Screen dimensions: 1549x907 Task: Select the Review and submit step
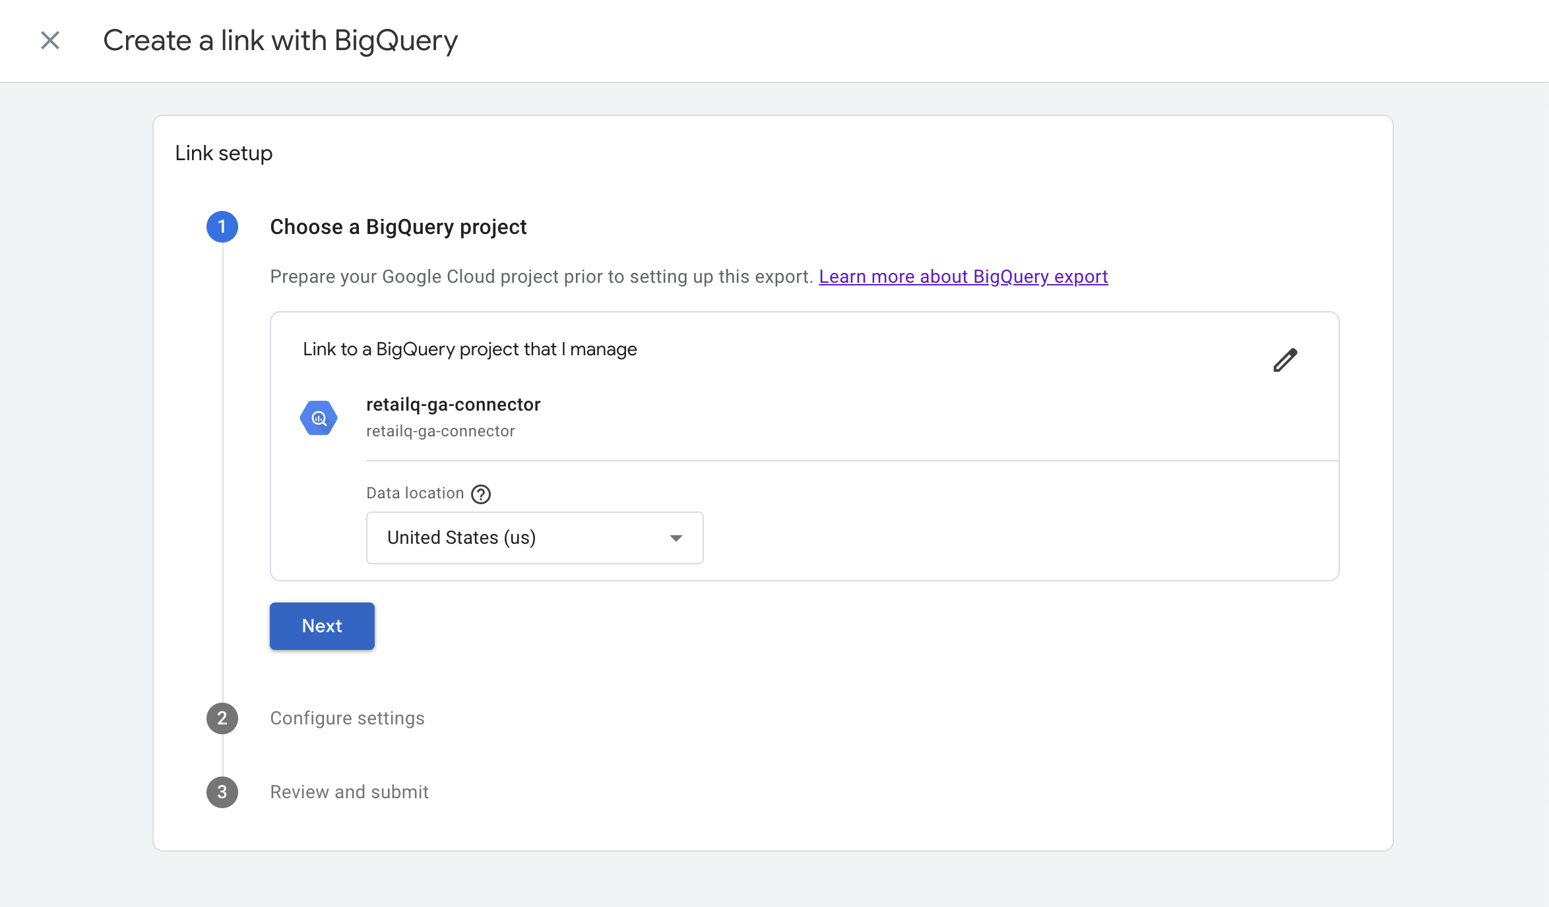[349, 792]
